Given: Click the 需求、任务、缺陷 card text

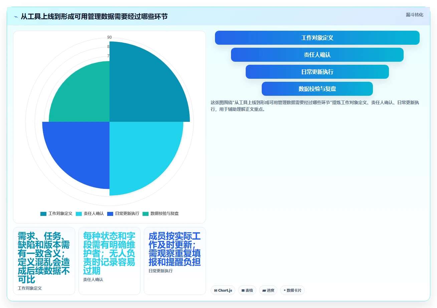Looking at the screenshot, I should coord(44,258).
